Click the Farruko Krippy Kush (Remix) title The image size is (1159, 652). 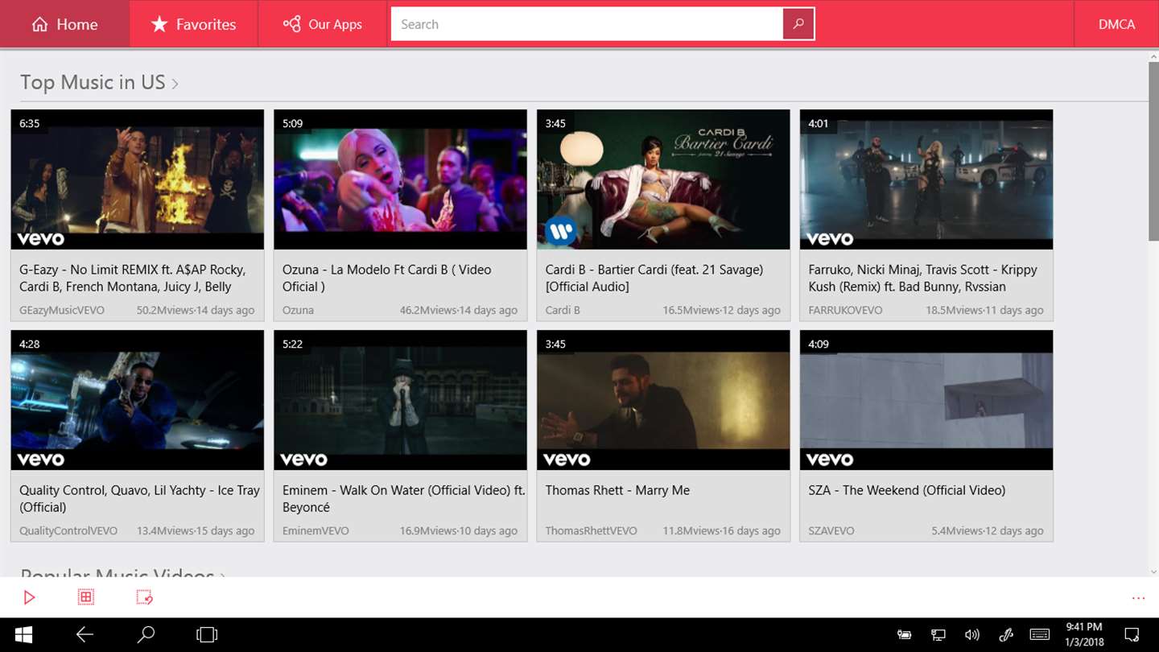pos(923,278)
